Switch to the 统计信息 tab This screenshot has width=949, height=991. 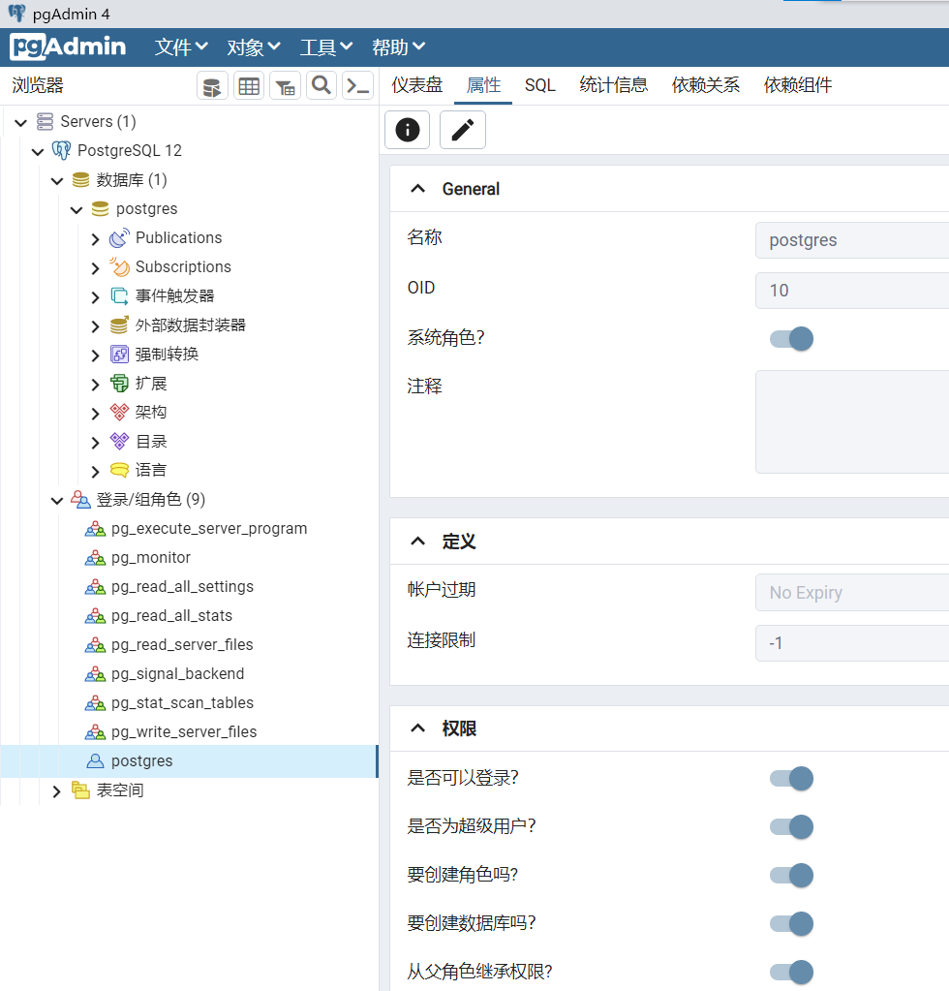pos(614,85)
